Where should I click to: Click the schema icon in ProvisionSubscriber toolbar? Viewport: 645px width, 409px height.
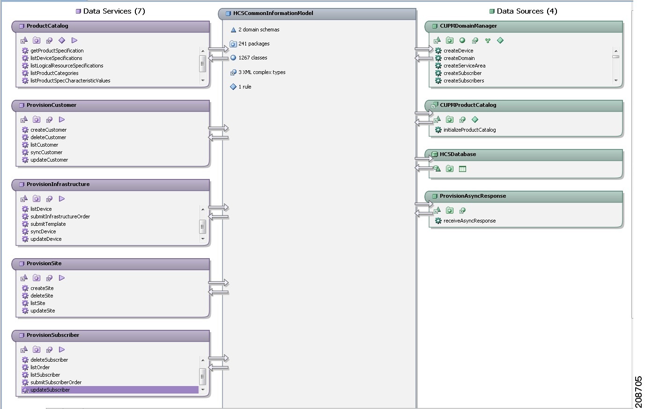pos(24,350)
